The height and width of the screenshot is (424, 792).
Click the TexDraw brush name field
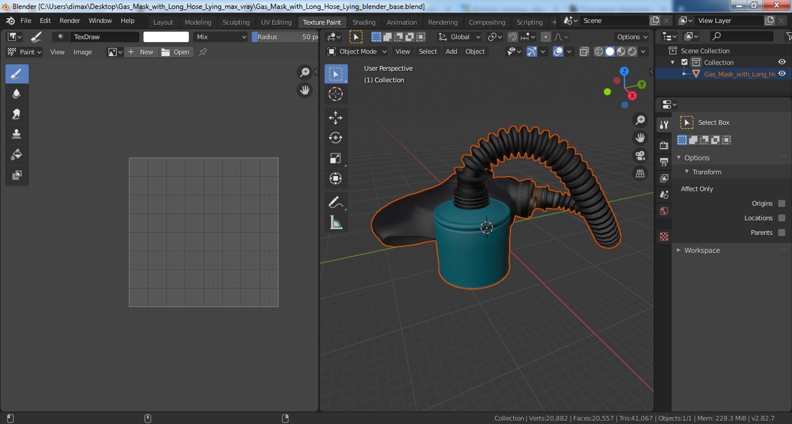coord(104,37)
